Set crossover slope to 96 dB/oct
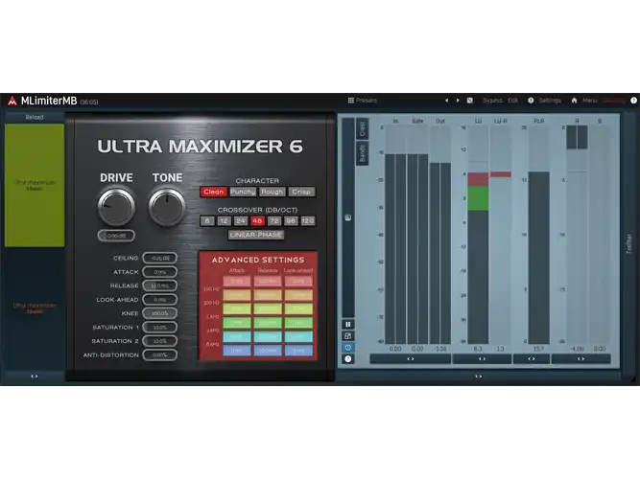This screenshot has width=640, height=479. coord(291,221)
